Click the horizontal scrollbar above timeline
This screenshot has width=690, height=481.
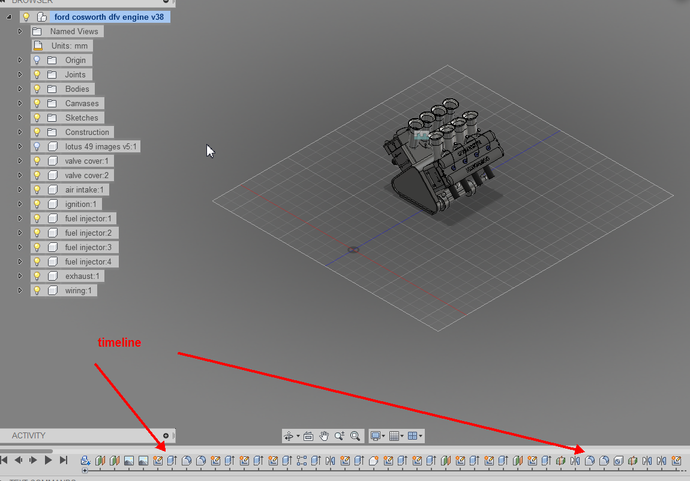coord(26,451)
